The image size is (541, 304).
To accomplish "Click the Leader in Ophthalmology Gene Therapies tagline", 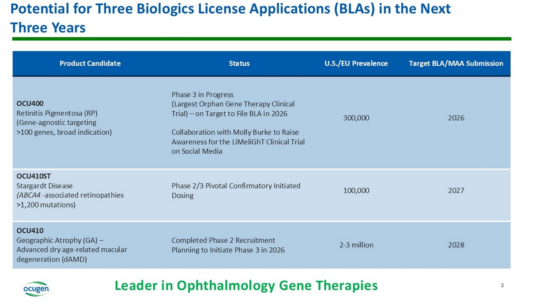I will (246, 286).
